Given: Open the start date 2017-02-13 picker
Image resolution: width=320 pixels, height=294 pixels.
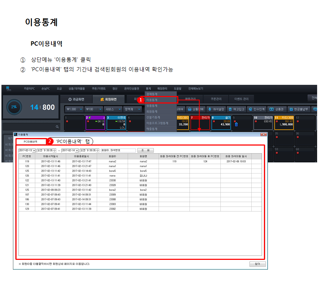Looking at the screenshot, I should pos(34,150).
